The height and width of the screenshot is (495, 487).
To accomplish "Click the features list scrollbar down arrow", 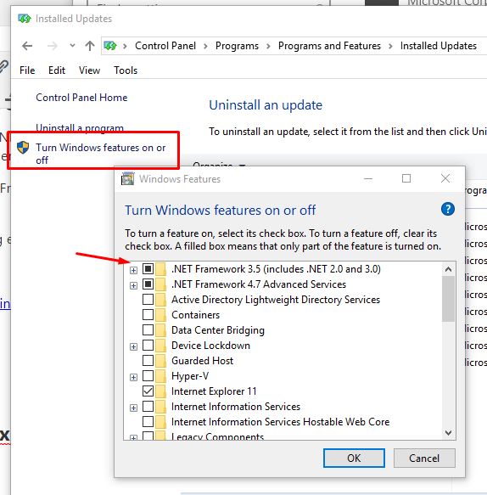I will coord(448,432).
